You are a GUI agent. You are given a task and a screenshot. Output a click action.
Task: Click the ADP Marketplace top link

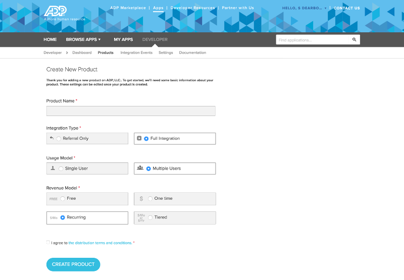click(x=128, y=8)
